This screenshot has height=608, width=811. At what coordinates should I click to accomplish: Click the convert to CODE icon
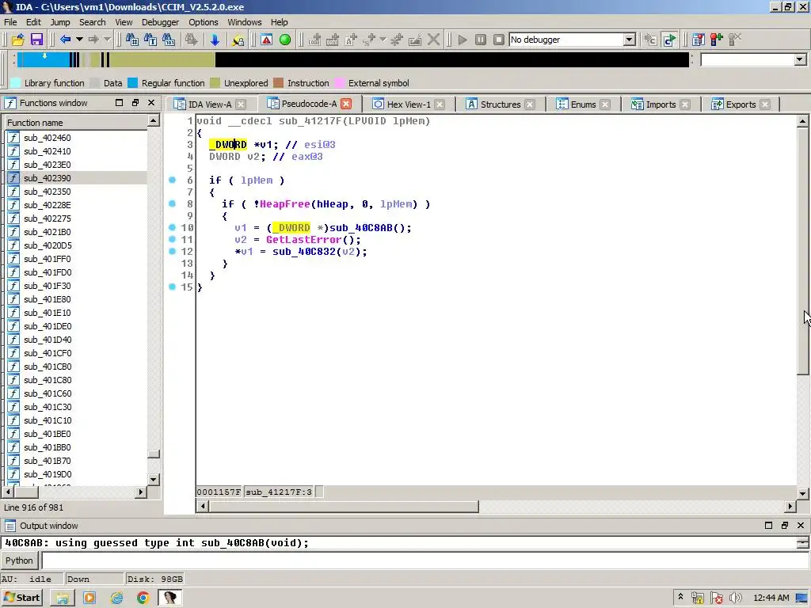click(314, 40)
